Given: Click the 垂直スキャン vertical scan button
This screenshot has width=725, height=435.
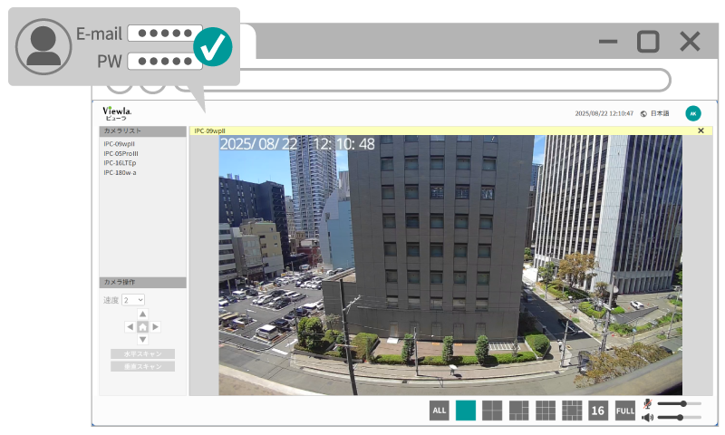Looking at the screenshot, I should (x=142, y=366).
